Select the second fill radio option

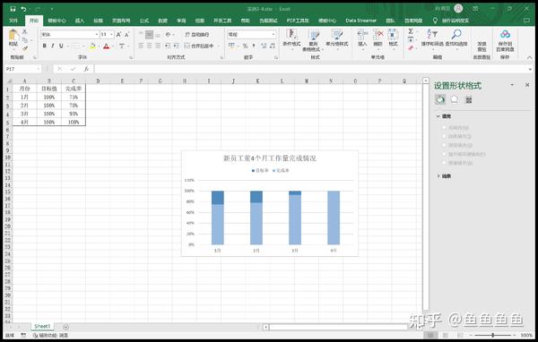tap(445, 136)
